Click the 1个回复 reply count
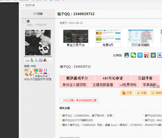 38,14
